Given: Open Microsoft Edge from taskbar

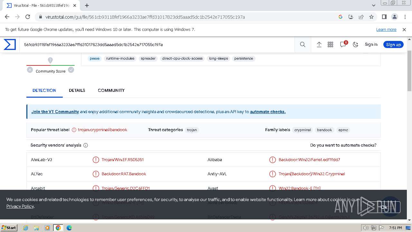Looking at the screenshot, I should click(69, 228).
